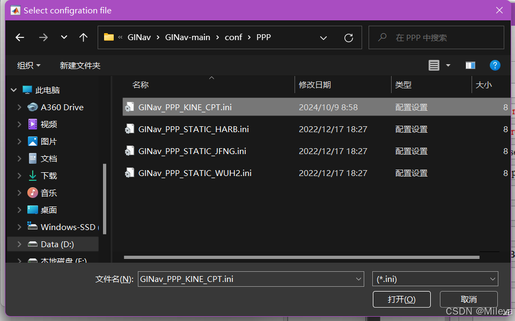Screen dimensions: 515x321
Task: Open address bar history dropdown
Action: pos(323,38)
